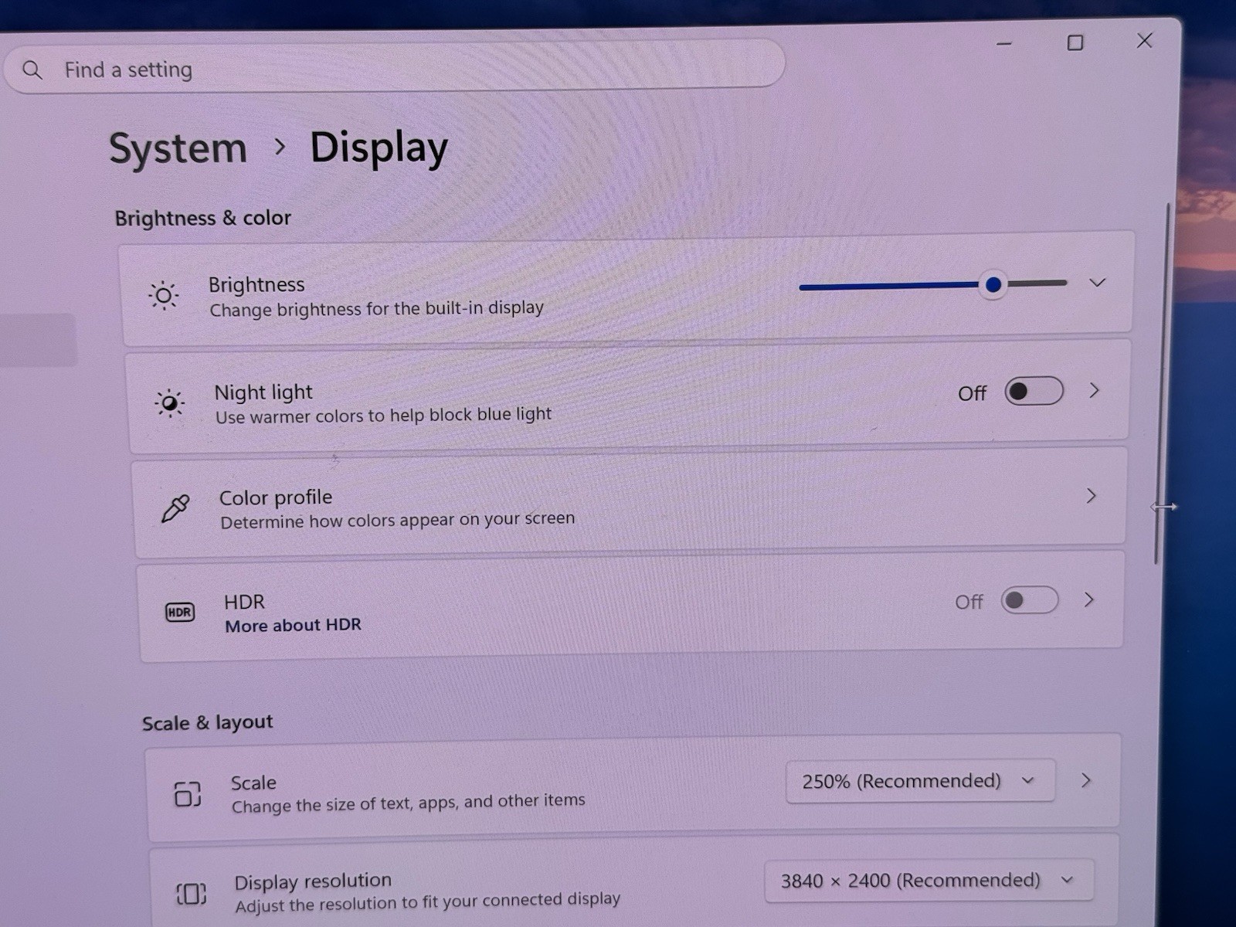Click the search magnifier icon
Screen dimensions: 1236x927
click(32, 70)
